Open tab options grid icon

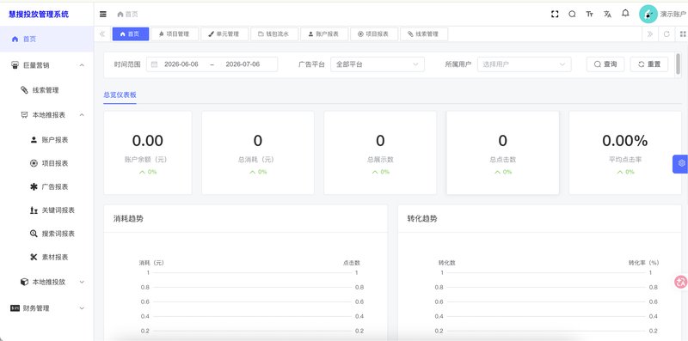[683, 33]
